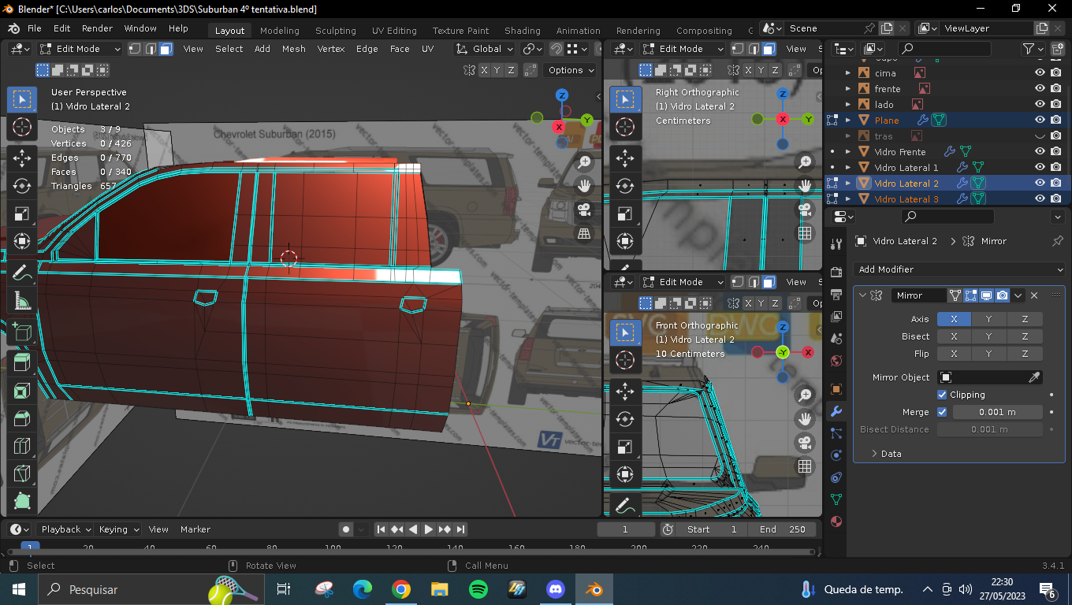Pick the Annotate tool in User Perspective viewport
1072x605 pixels.
coord(22,273)
